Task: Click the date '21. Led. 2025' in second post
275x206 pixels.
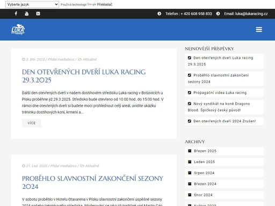Action: [37, 166]
